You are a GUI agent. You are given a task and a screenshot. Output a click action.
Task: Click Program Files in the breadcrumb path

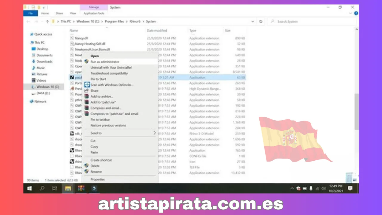coord(114,21)
